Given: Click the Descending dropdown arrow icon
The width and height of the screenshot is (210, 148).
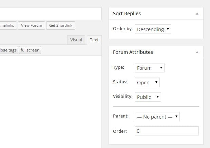Looking at the screenshot, I should [x=168, y=29].
